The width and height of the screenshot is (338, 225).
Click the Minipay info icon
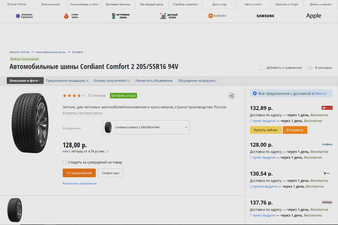point(108,151)
